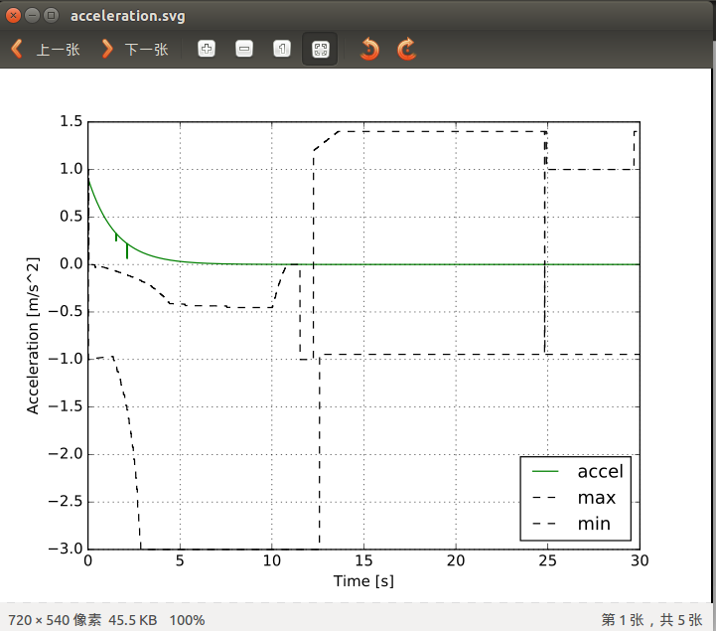Close the acceleration.svg window

pos(14,16)
